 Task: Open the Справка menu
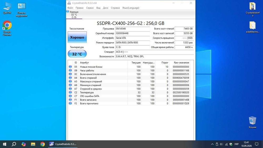[115, 8]
